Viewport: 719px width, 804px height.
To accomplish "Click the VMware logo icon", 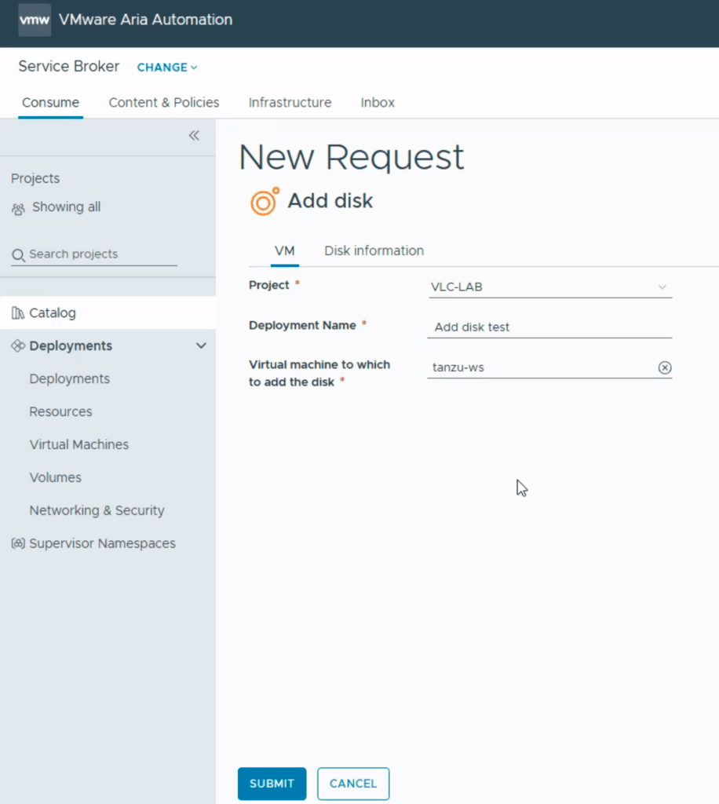I will point(35,20).
